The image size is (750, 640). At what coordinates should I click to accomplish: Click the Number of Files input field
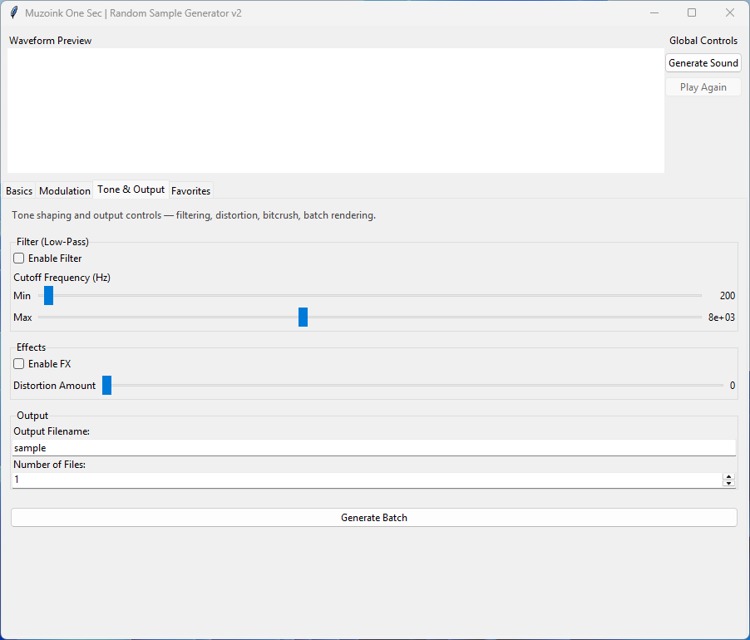click(x=368, y=480)
